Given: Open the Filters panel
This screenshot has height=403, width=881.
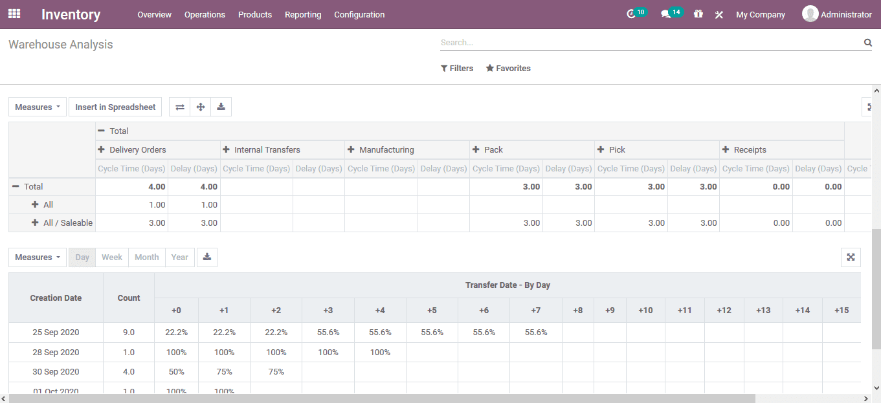Looking at the screenshot, I should [457, 68].
